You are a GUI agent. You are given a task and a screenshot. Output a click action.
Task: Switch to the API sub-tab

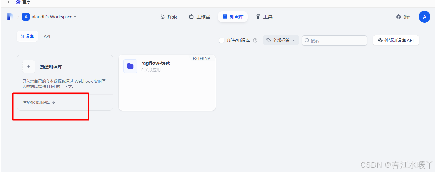click(x=47, y=36)
